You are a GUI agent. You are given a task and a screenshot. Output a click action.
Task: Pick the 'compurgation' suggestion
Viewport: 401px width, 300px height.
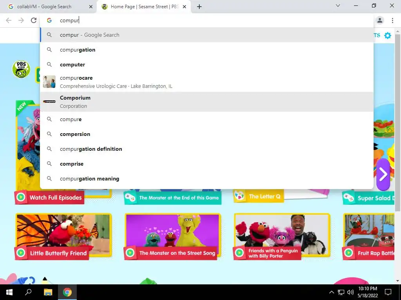point(207,50)
